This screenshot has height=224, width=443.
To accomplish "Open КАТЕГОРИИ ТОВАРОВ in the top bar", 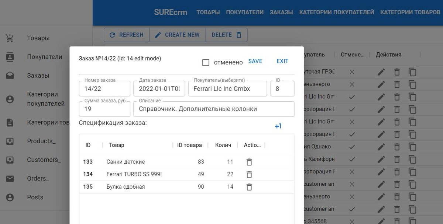I will (410, 12).
